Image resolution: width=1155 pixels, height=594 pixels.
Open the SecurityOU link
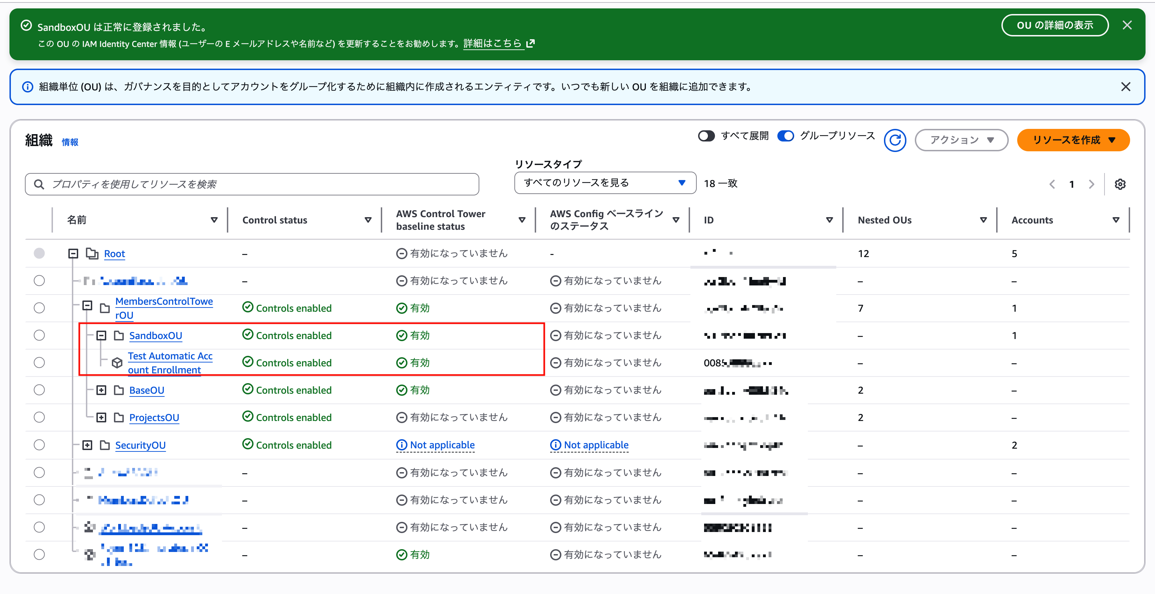click(140, 445)
